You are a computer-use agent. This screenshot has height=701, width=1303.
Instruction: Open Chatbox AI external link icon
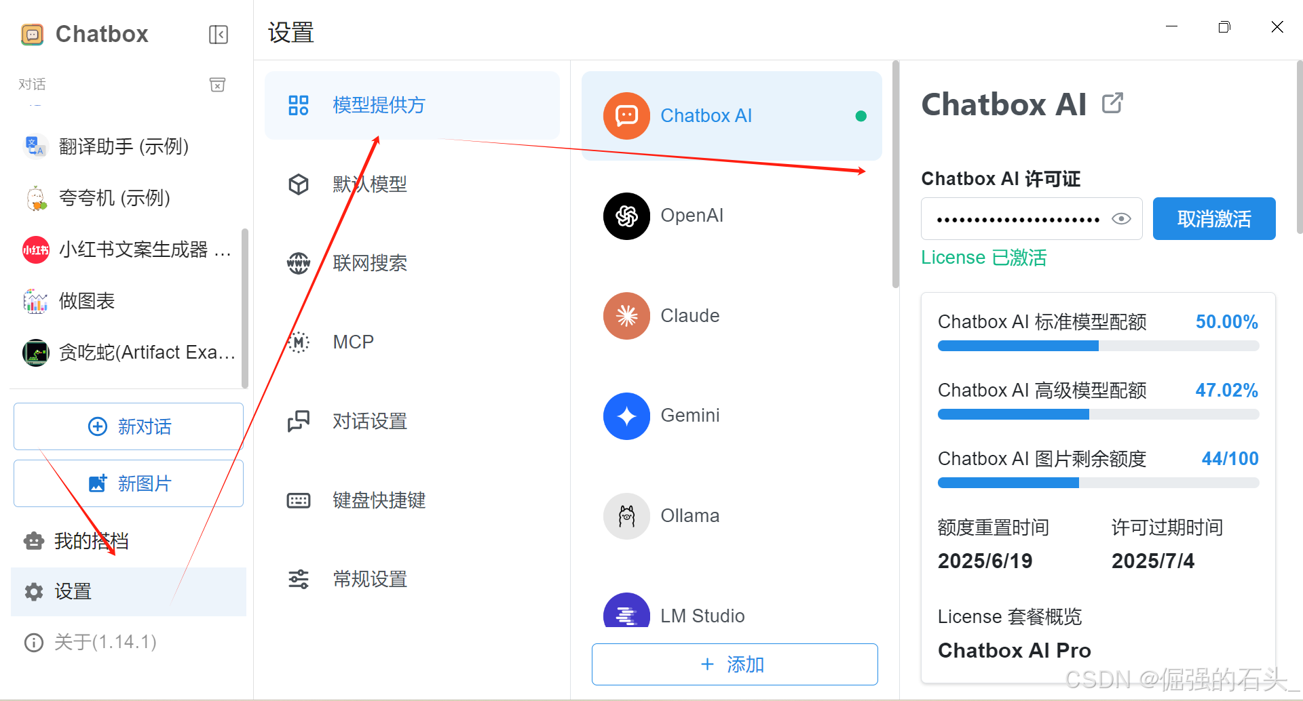click(x=1112, y=104)
